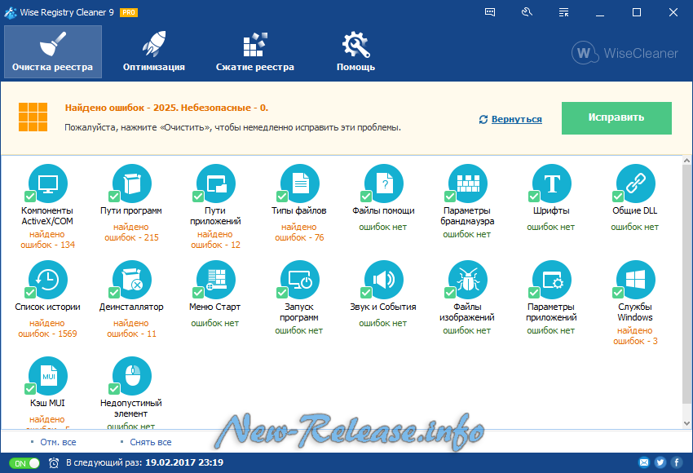Uncheck the Шрифты checkbox
This screenshot has width=693, height=473.
[534, 197]
